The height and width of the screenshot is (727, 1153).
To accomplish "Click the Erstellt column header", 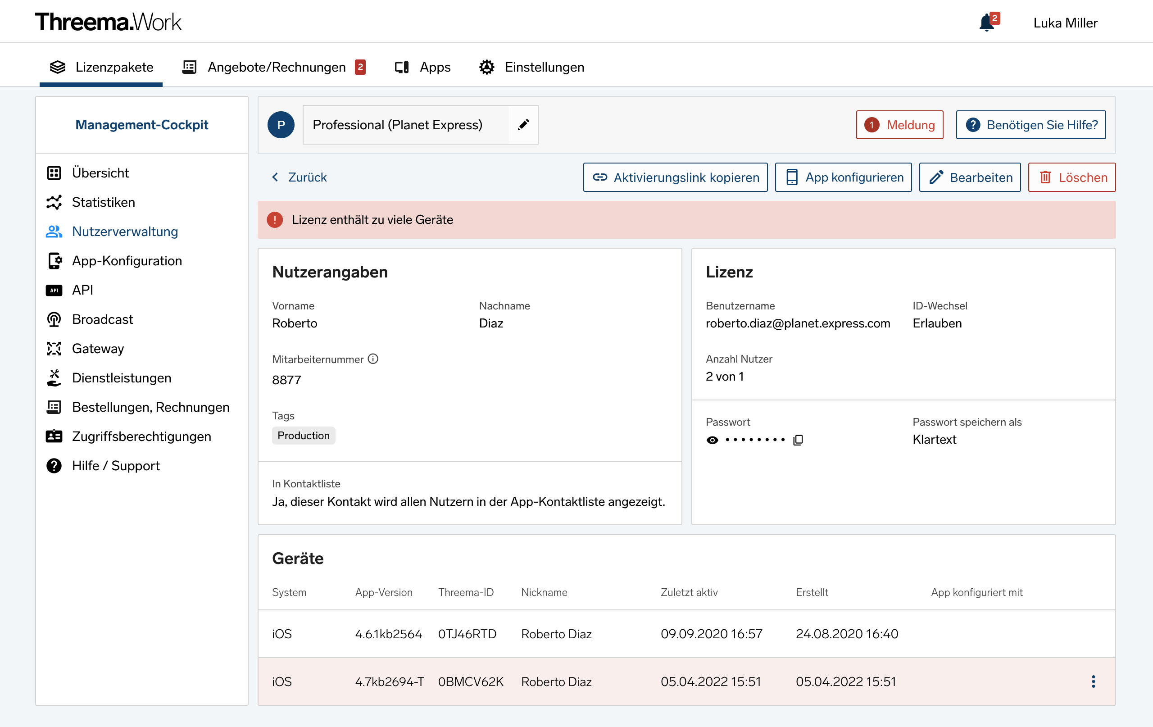I will pos(812,592).
